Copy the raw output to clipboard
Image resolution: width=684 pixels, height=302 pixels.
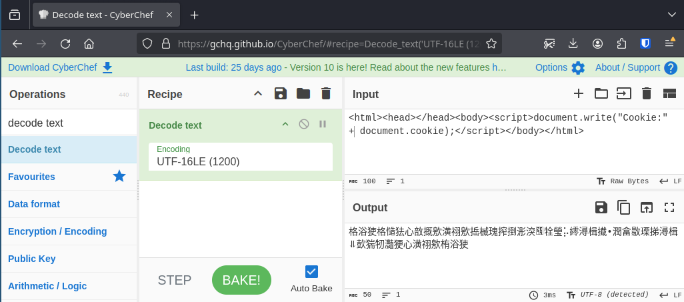(624, 207)
